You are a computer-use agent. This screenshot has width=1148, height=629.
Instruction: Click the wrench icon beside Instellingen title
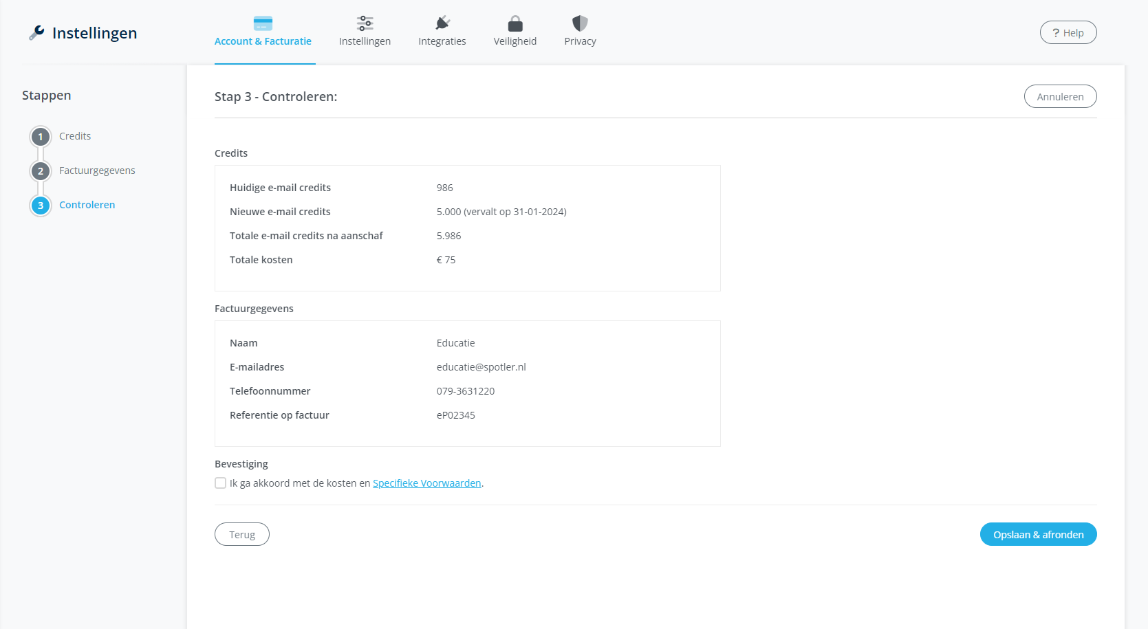coord(36,33)
